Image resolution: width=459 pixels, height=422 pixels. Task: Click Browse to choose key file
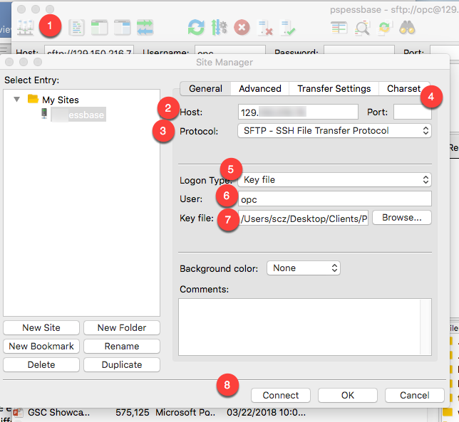402,217
